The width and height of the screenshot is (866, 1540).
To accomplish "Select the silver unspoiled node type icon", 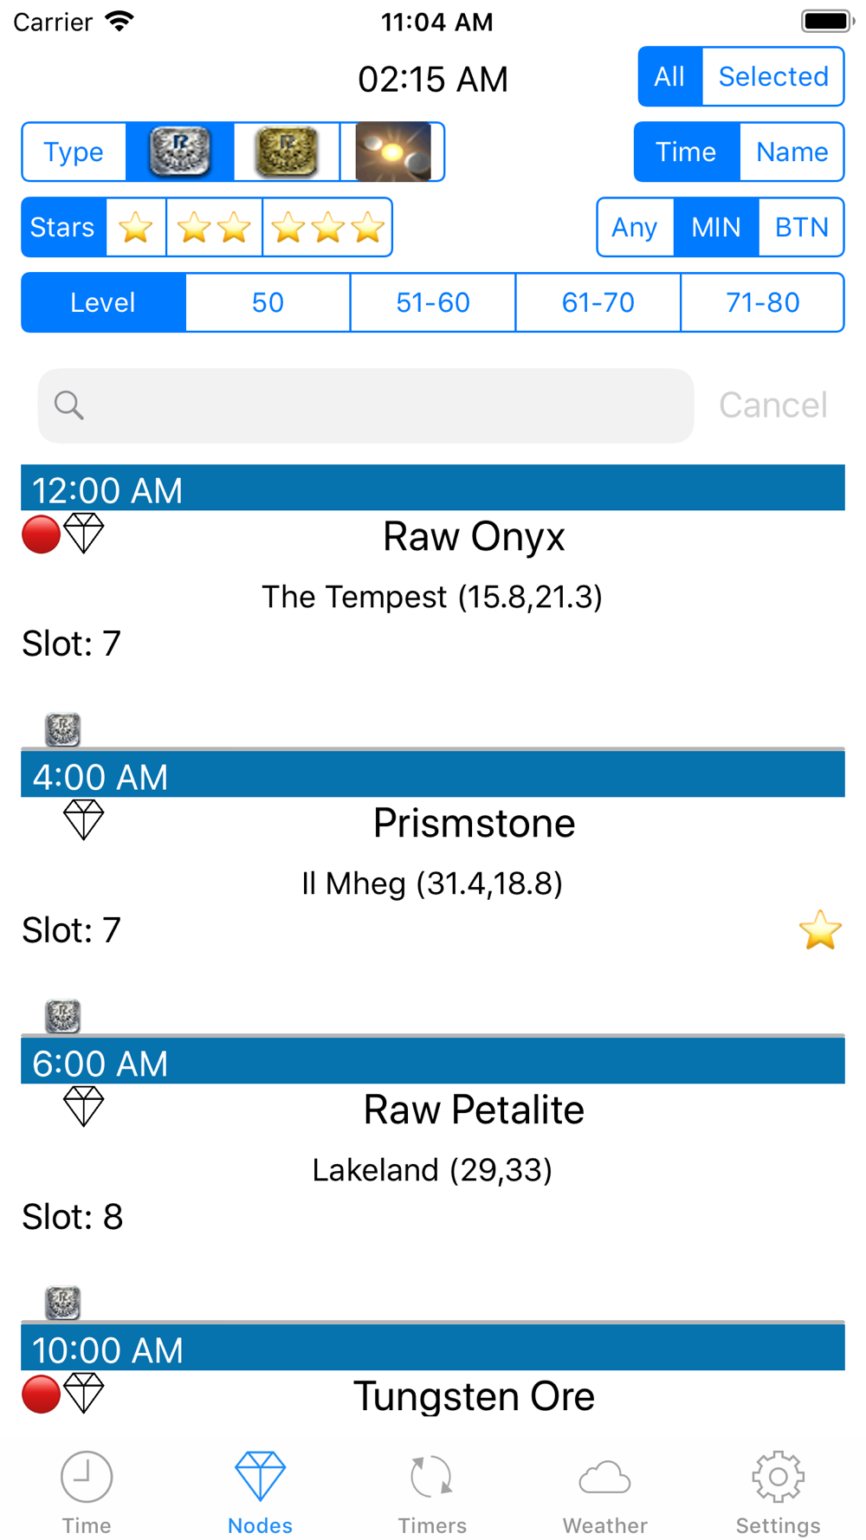I will (180, 152).
